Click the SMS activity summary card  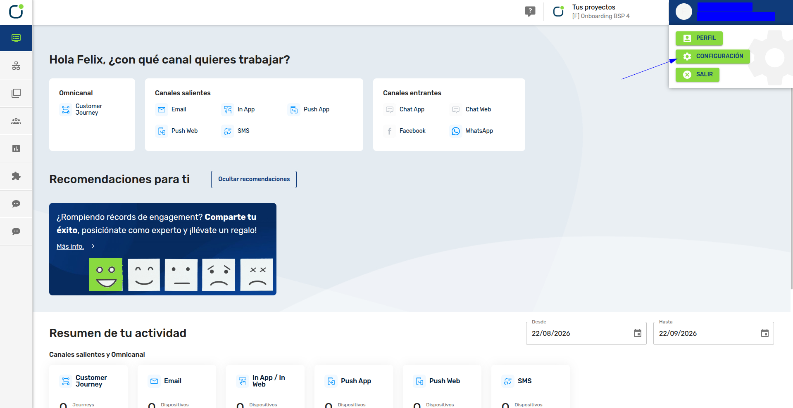point(531,387)
